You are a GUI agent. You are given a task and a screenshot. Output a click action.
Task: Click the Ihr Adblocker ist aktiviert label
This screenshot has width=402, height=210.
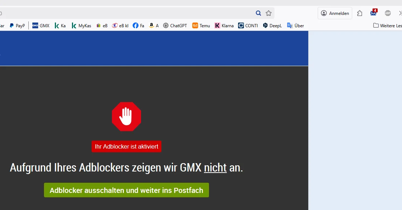click(126, 146)
